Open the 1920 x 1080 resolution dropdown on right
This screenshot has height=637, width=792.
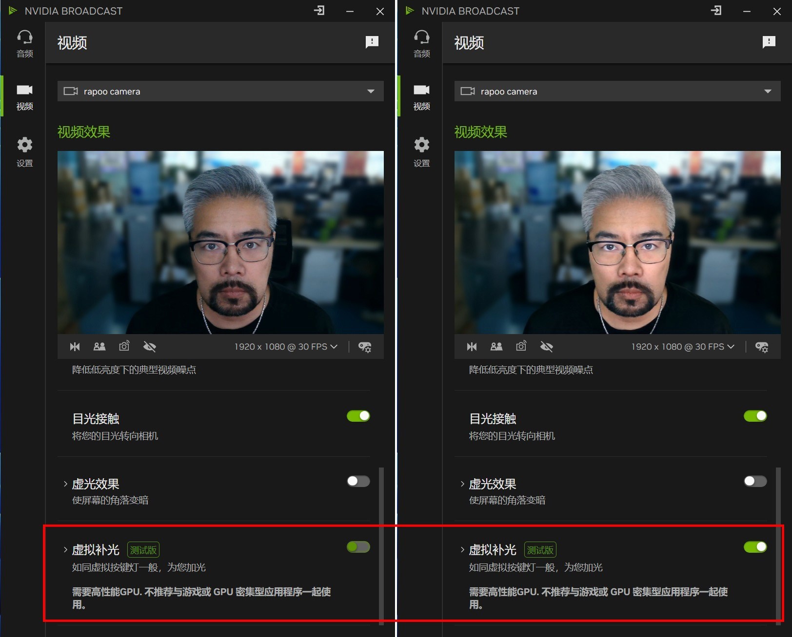coord(682,347)
